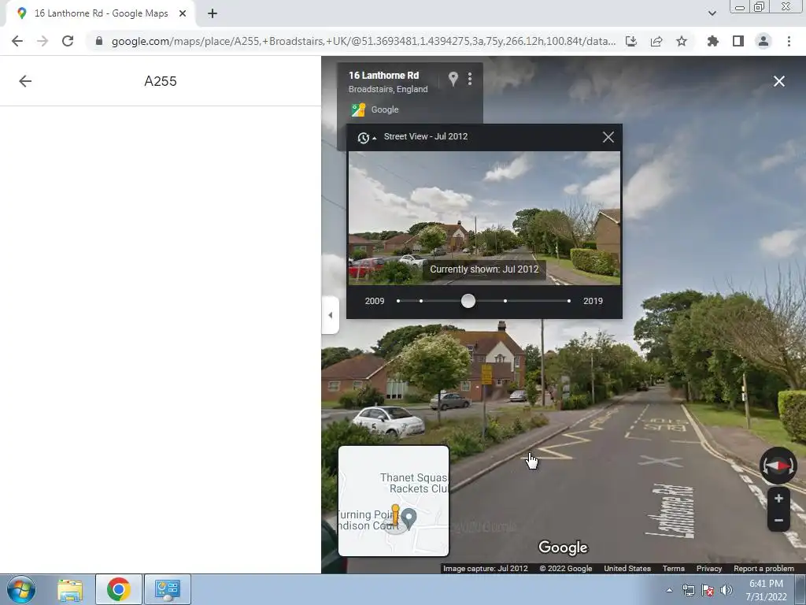The image size is (806, 605).
Task: Share this page via address bar icon
Action: [656, 41]
